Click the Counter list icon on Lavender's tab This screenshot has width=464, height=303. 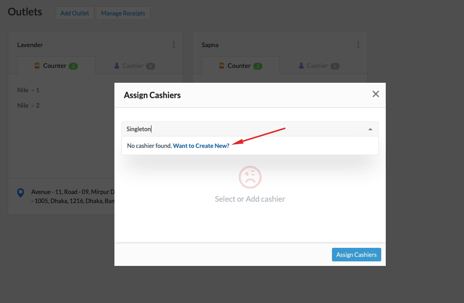coord(37,65)
